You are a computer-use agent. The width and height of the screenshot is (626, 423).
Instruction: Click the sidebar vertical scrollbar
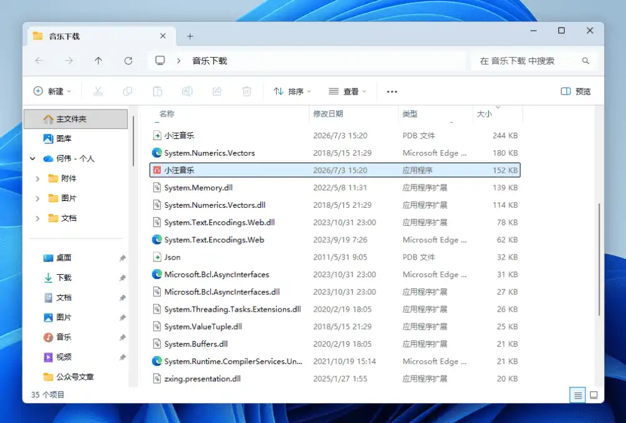(133, 140)
